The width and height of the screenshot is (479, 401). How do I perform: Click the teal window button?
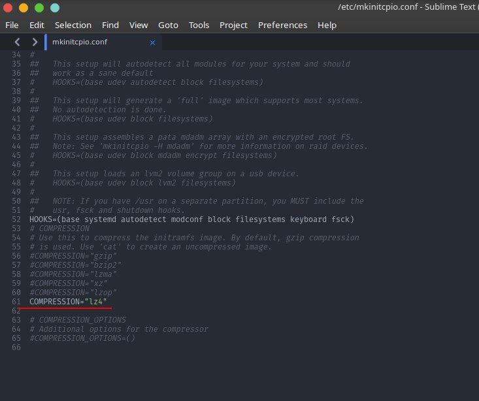pos(55,8)
